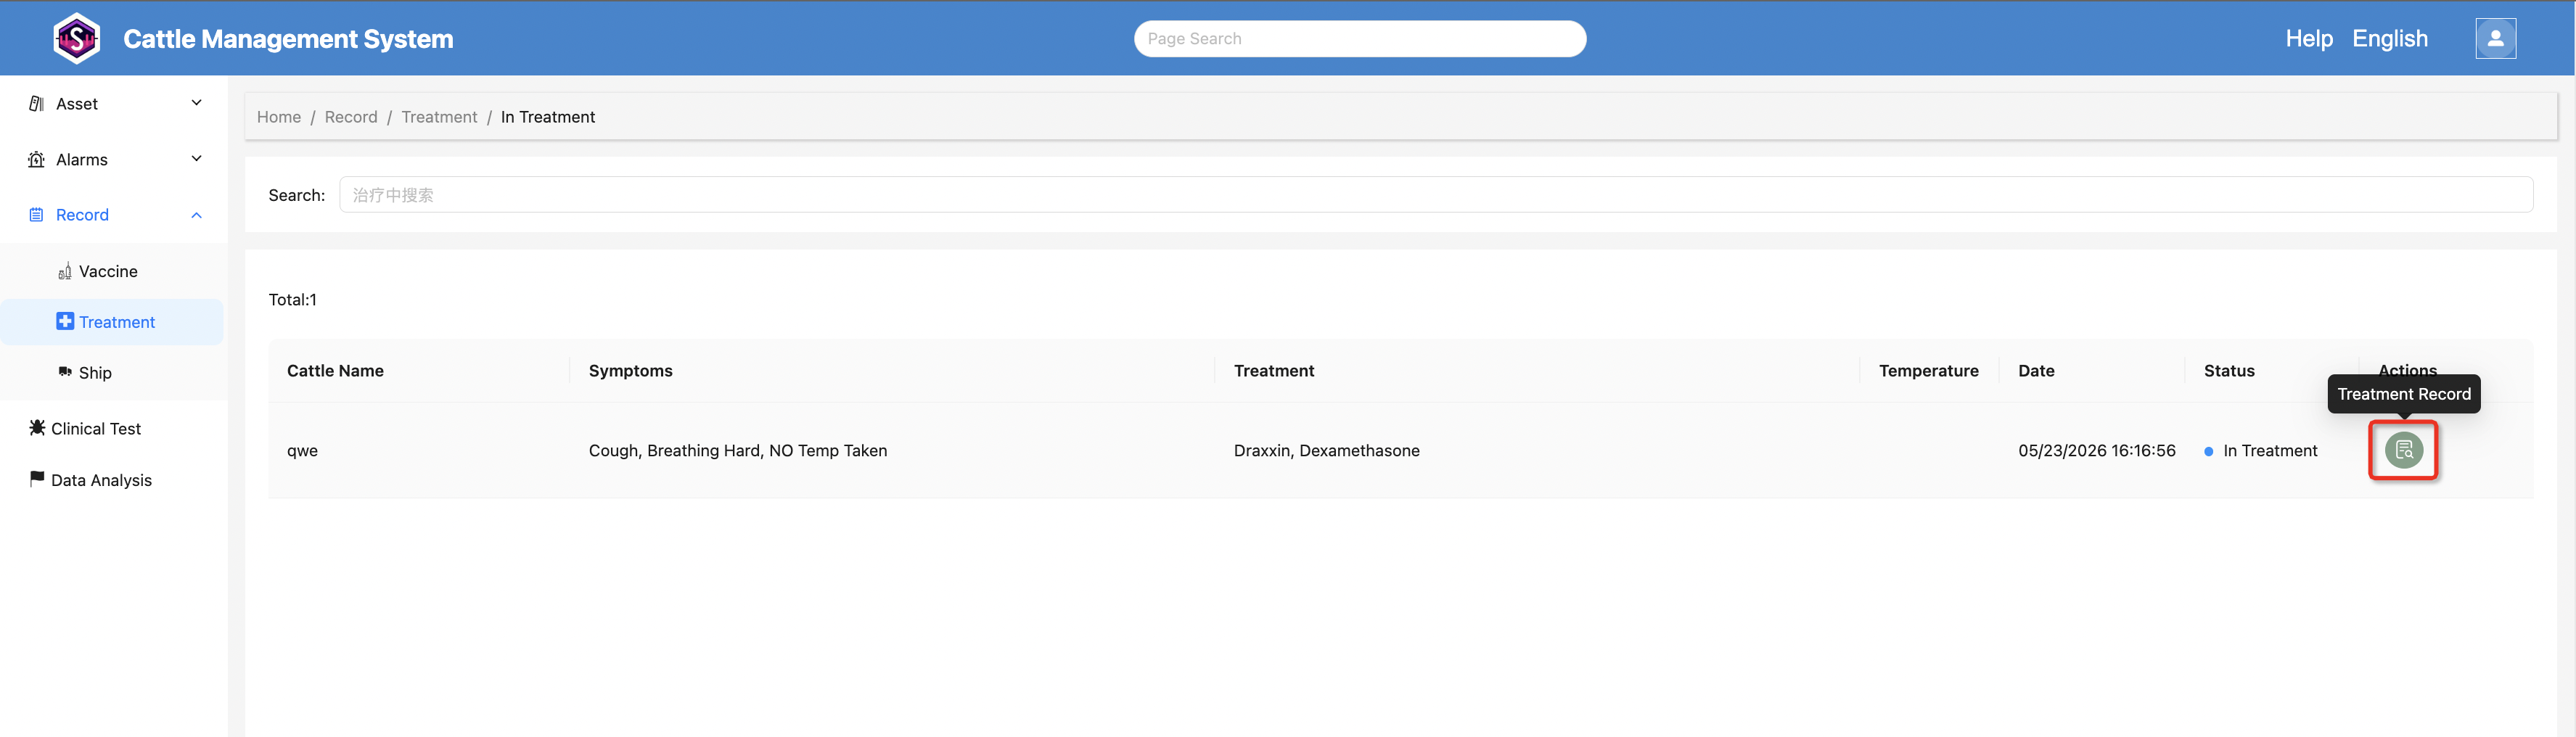
Task: Change the English language selector
Action: point(2390,38)
